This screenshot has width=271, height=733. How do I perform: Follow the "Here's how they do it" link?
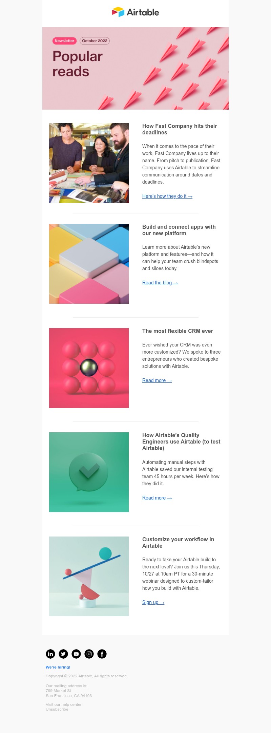click(167, 196)
